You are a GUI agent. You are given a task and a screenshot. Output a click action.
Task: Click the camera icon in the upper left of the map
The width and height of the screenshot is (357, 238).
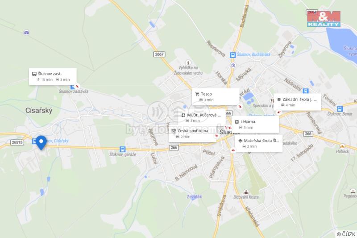pyautogui.click(x=26, y=33)
